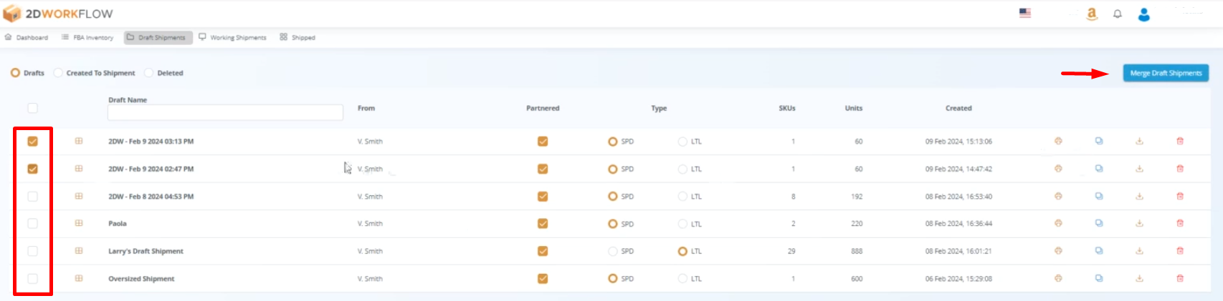Uncheck the 2DW - Feb 9 2024 03:13 PM row checkbox
Image resolution: width=1223 pixels, height=301 pixels.
33,142
